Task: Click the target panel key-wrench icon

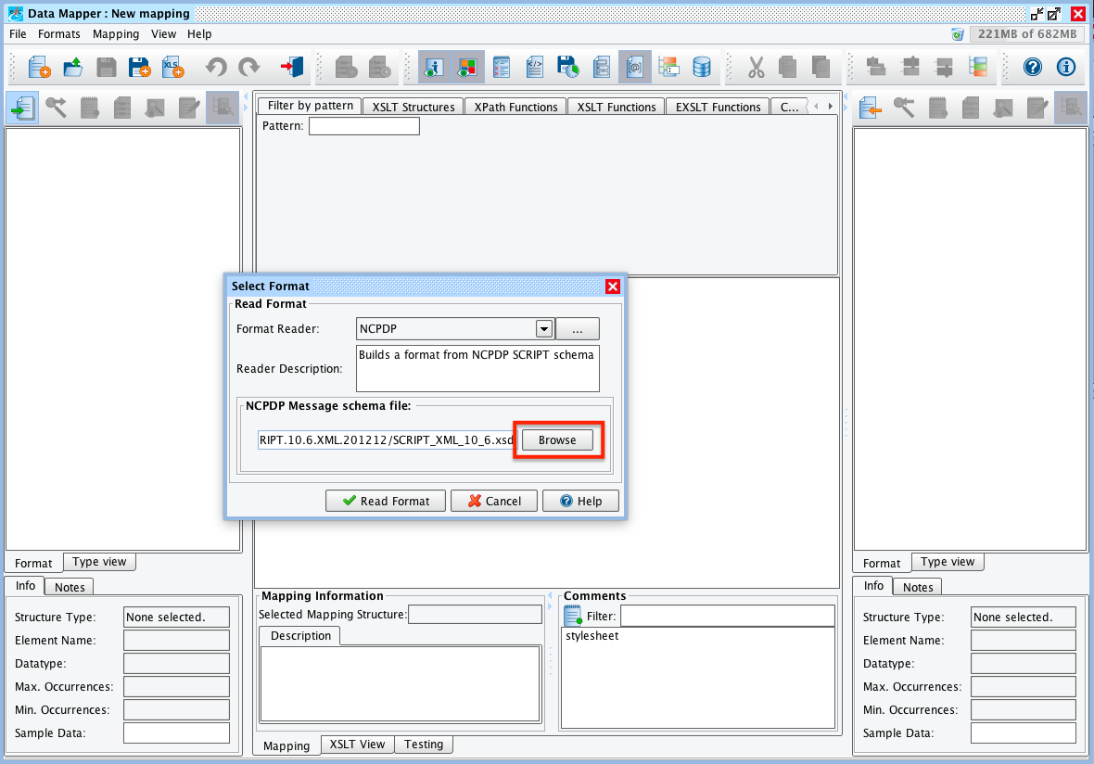Action: pyautogui.click(x=904, y=108)
